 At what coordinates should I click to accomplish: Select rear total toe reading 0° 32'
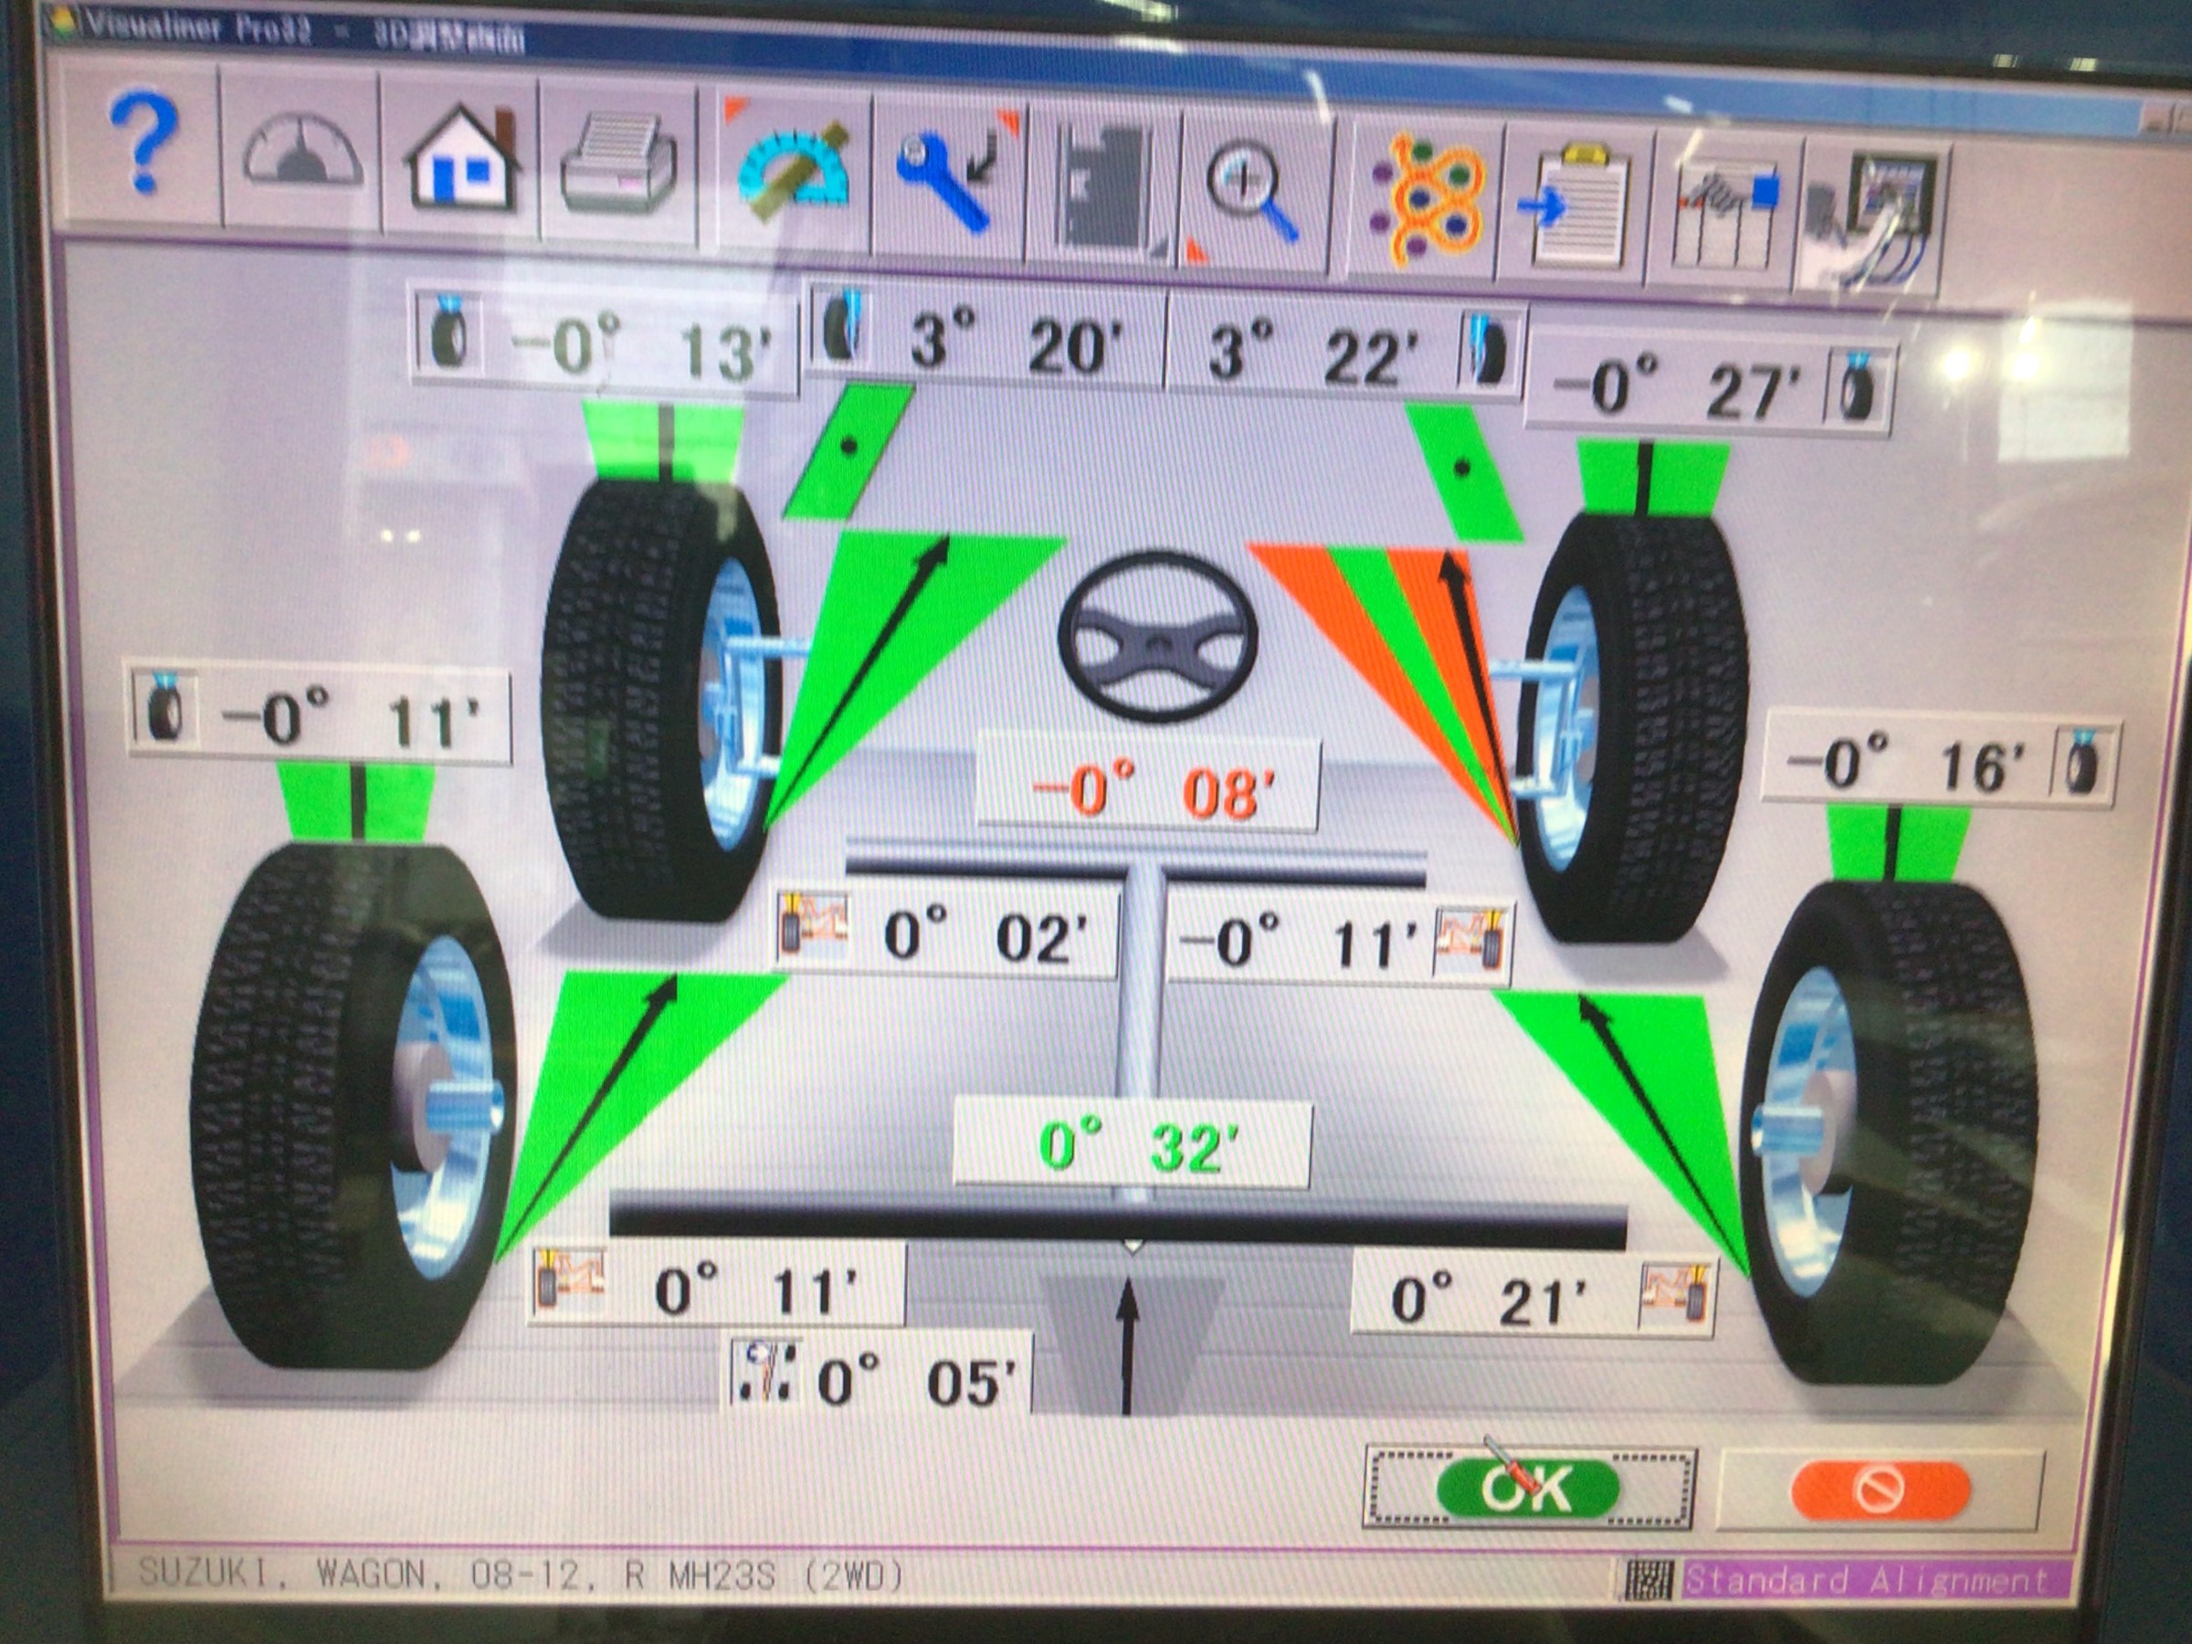(x=1132, y=1145)
